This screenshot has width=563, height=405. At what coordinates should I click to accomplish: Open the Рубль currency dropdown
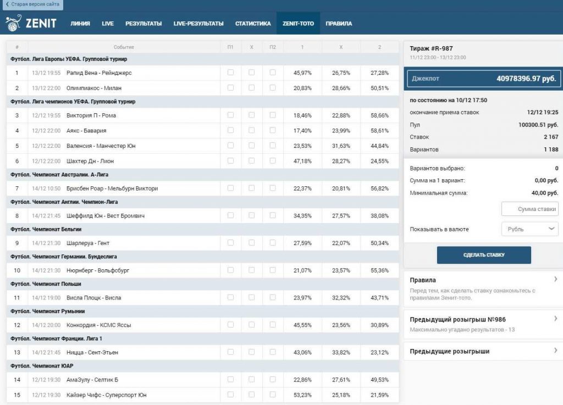tap(530, 229)
